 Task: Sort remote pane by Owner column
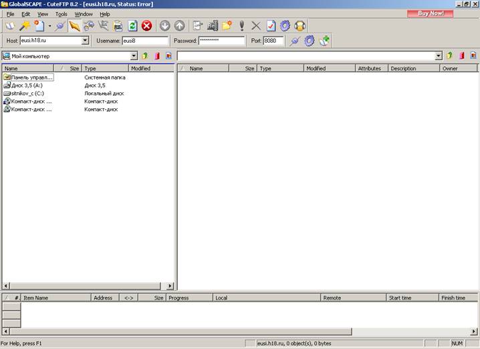pyautogui.click(x=458, y=68)
